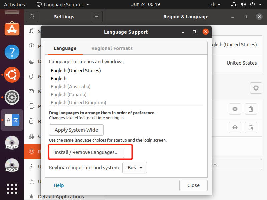Open Ubuntu Software from the dock
Viewport: 267px width, 200px height.
click(x=12, y=29)
